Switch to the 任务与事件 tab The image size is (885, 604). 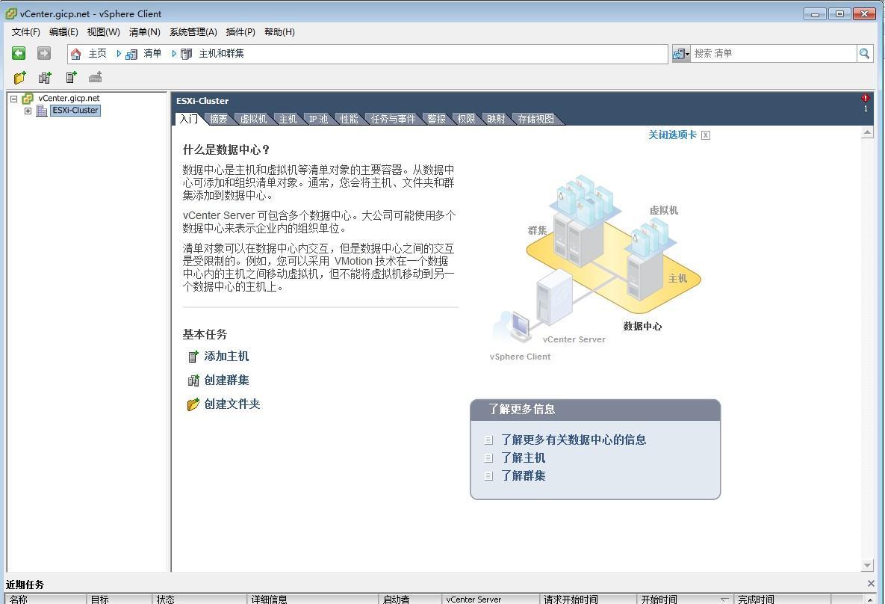[393, 119]
